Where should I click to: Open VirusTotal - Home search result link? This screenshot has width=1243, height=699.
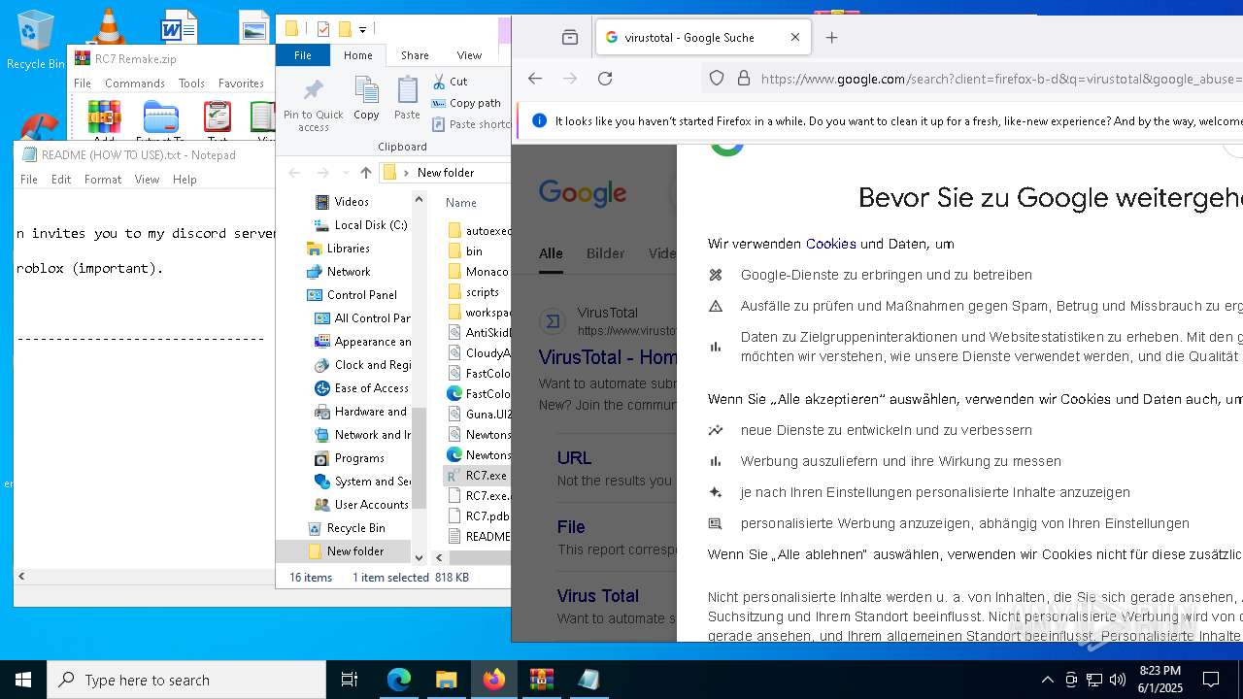coord(608,357)
